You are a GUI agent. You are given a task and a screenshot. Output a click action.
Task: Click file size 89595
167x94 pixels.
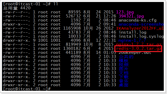[x=74, y=12]
